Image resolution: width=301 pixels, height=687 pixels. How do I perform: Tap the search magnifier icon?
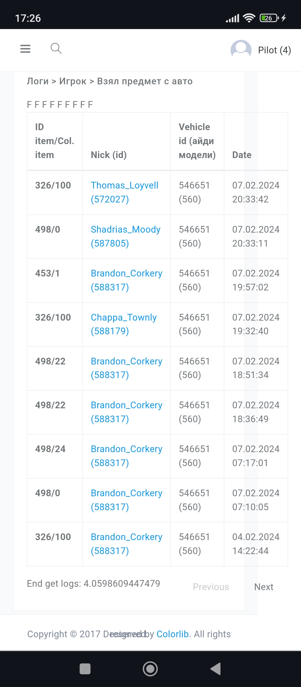(56, 48)
